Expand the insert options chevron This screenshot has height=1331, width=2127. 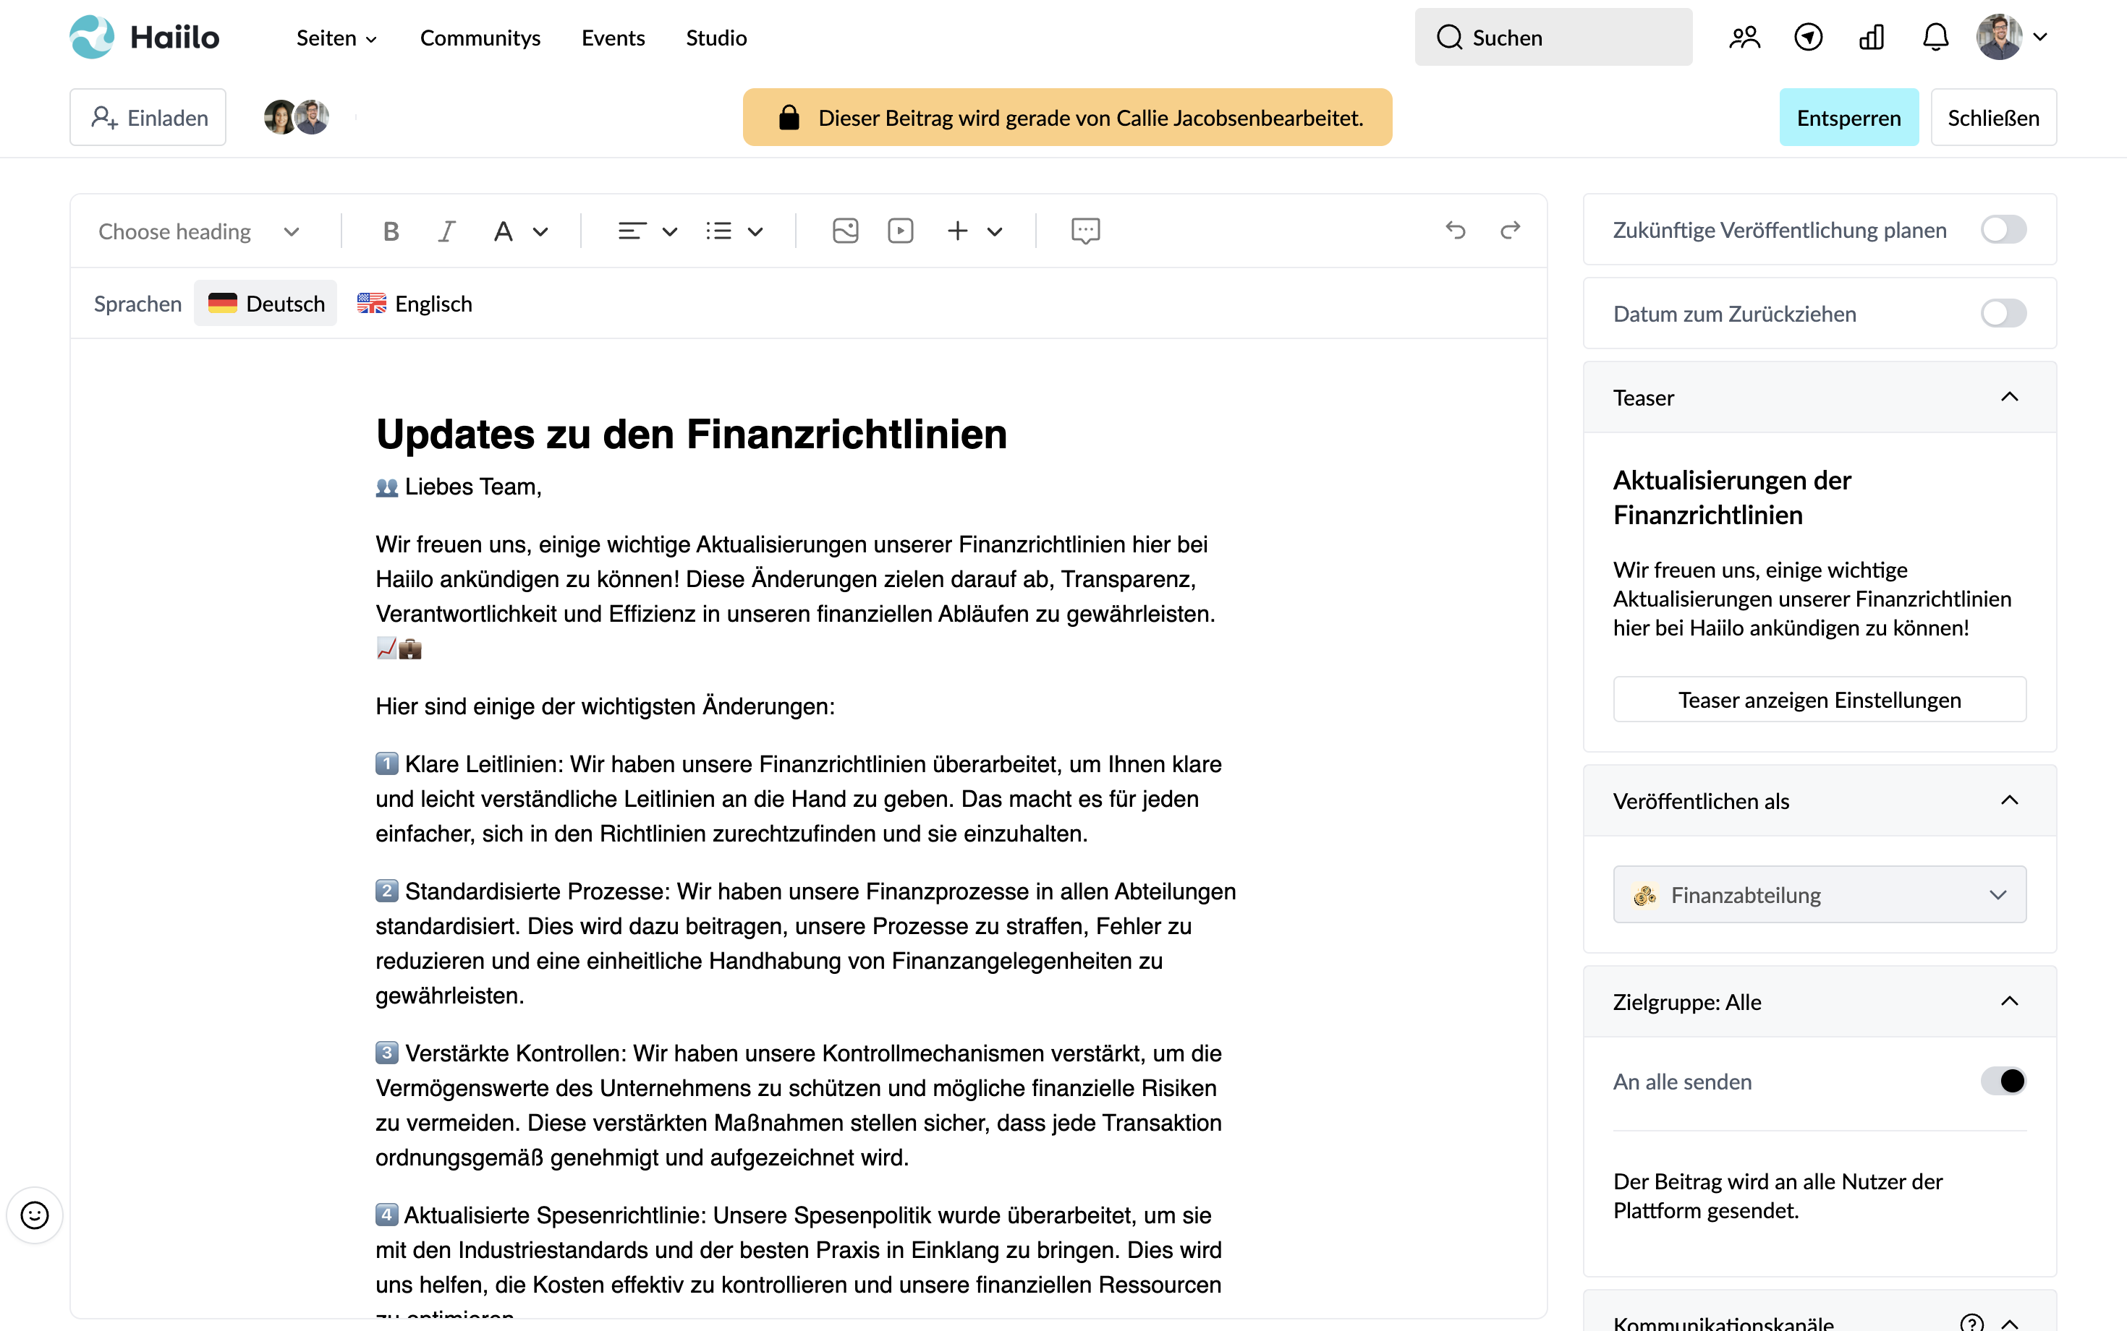click(995, 231)
